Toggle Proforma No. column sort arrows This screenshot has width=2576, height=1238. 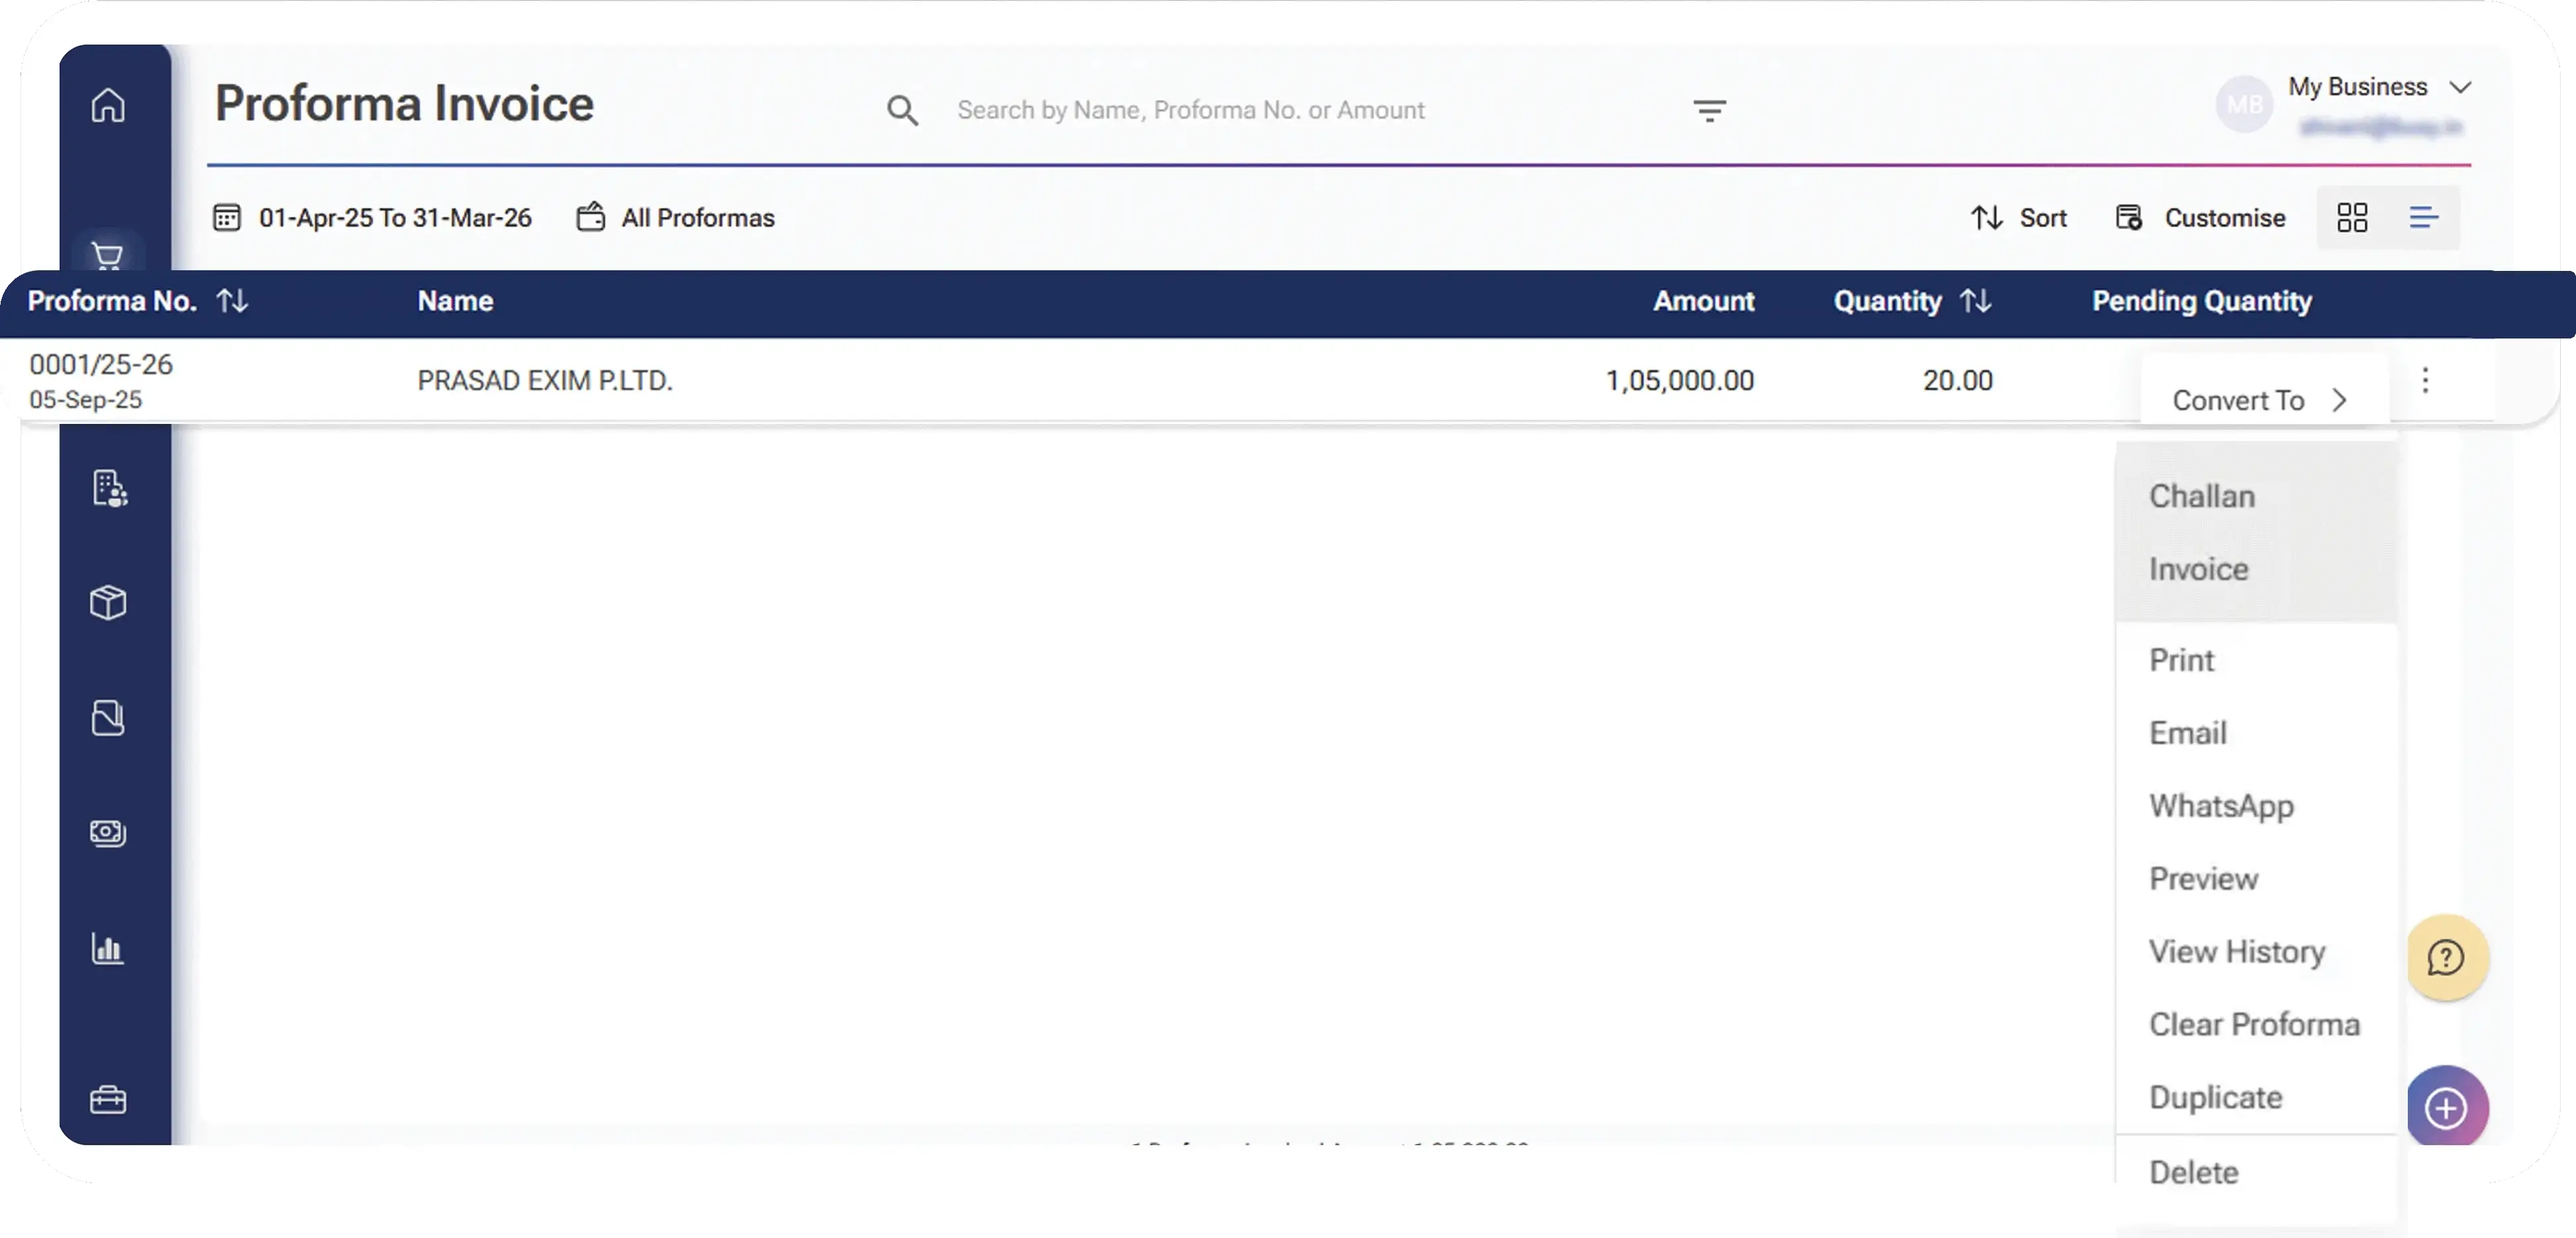pyautogui.click(x=232, y=301)
